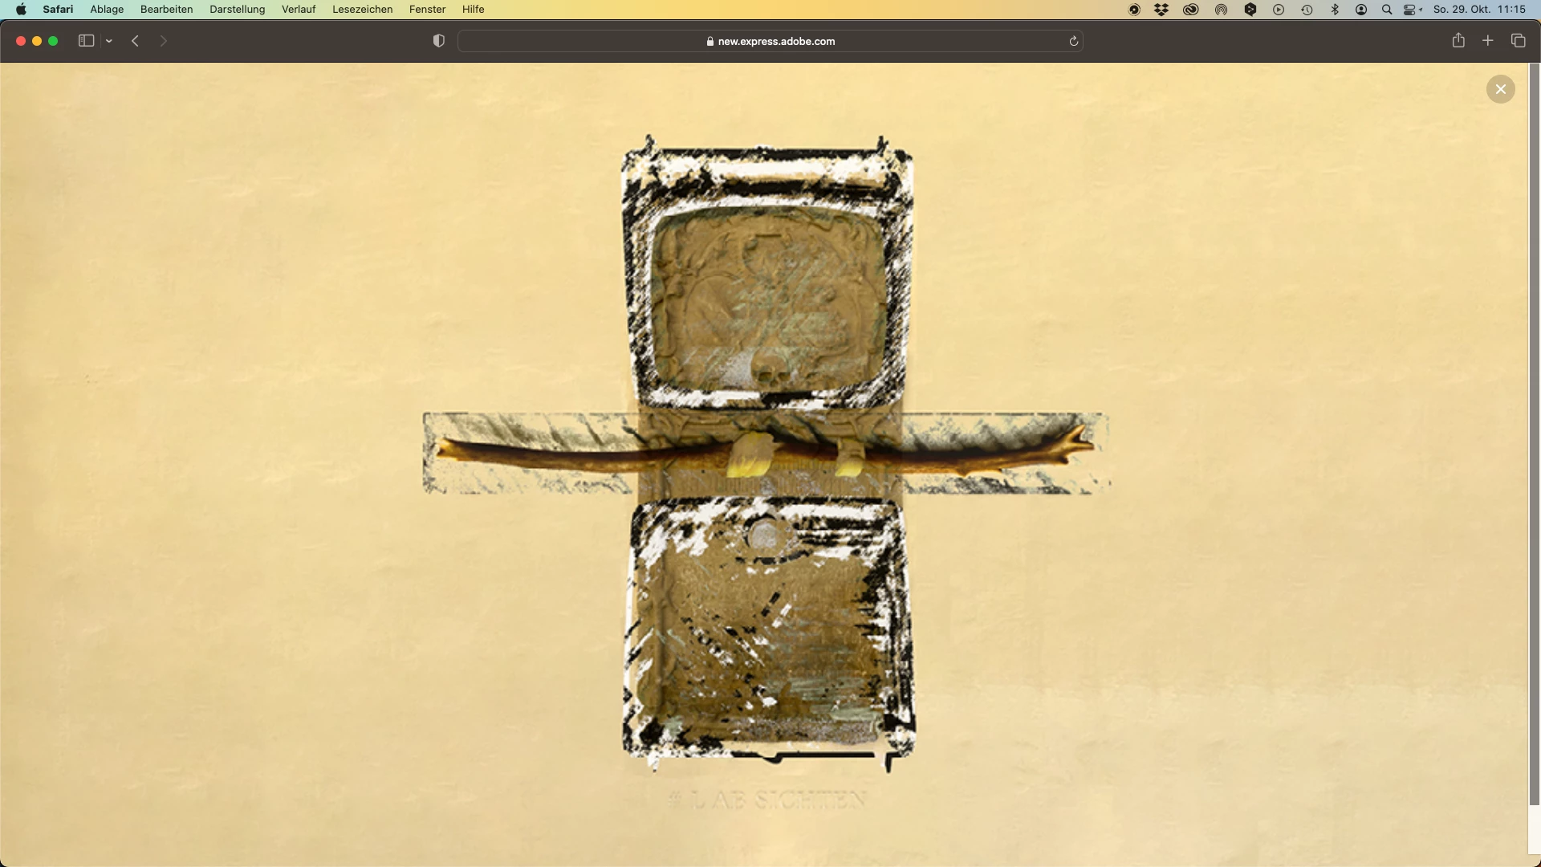Image resolution: width=1541 pixels, height=867 pixels.
Task: Open a new tab with plus
Action: (x=1488, y=41)
